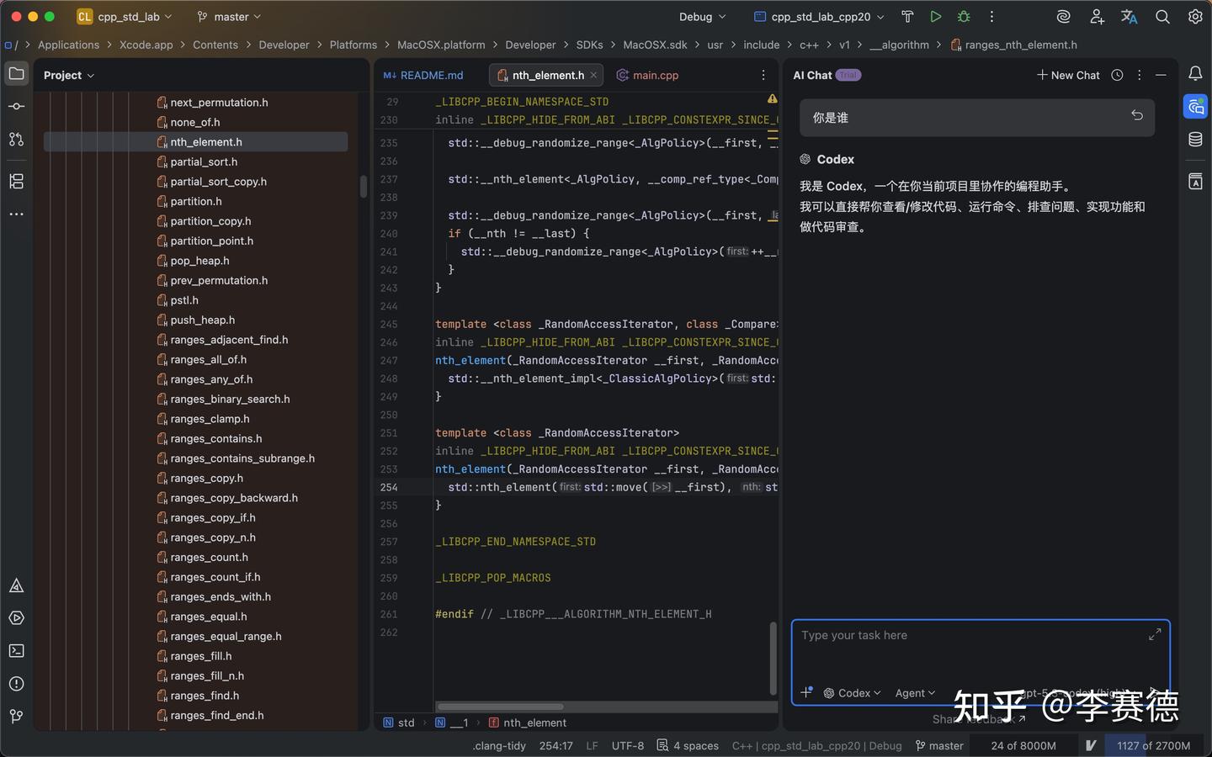1212x757 pixels.
Task: Click the memory indicator 1127 of 2700M
Action: click(x=1153, y=745)
